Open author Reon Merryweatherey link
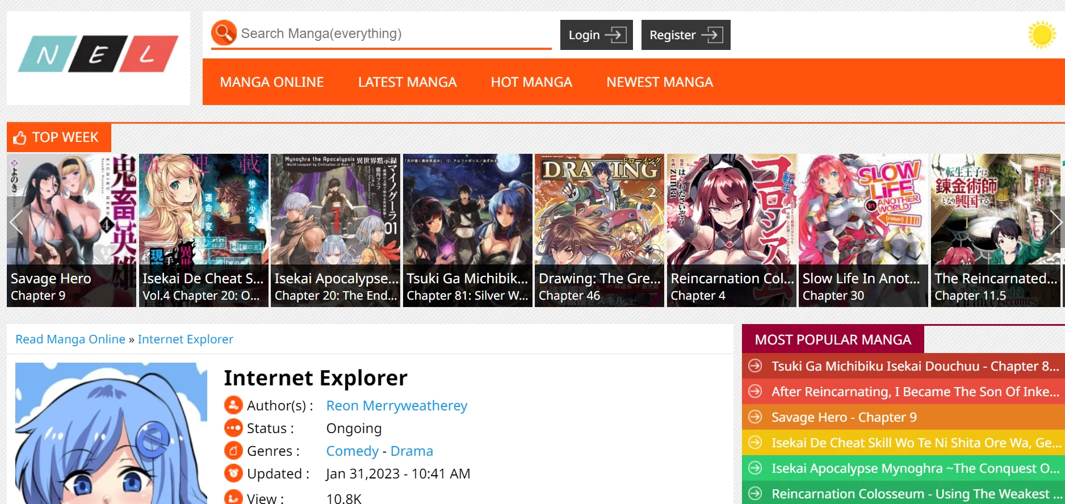 pyautogui.click(x=397, y=406)
